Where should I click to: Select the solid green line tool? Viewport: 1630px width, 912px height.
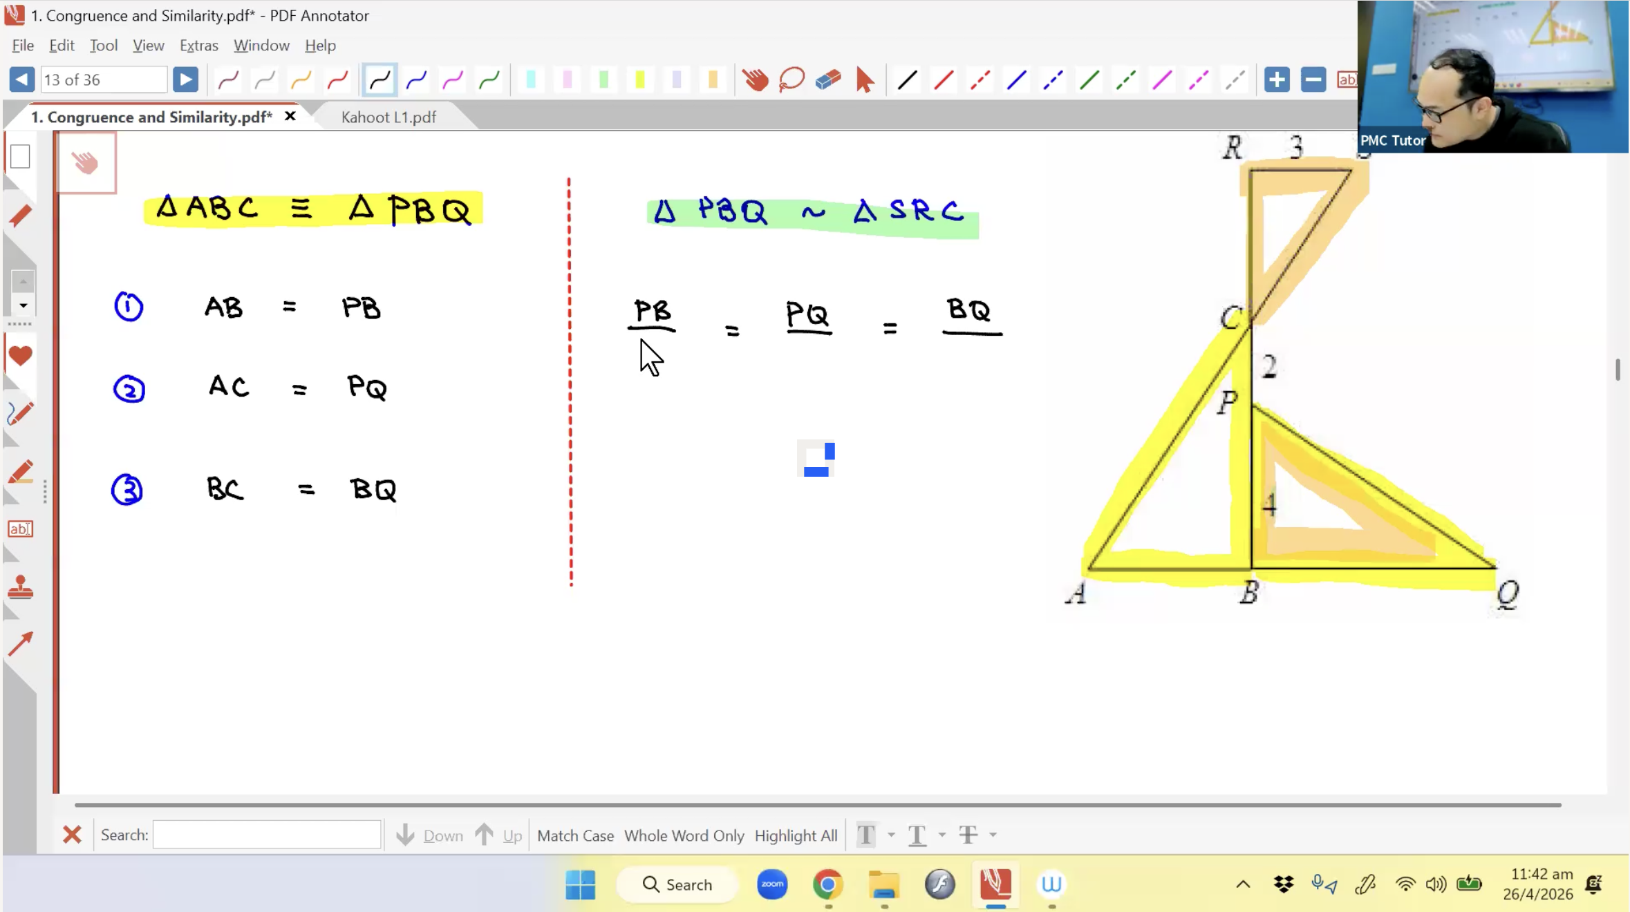tap(1089, 80)
